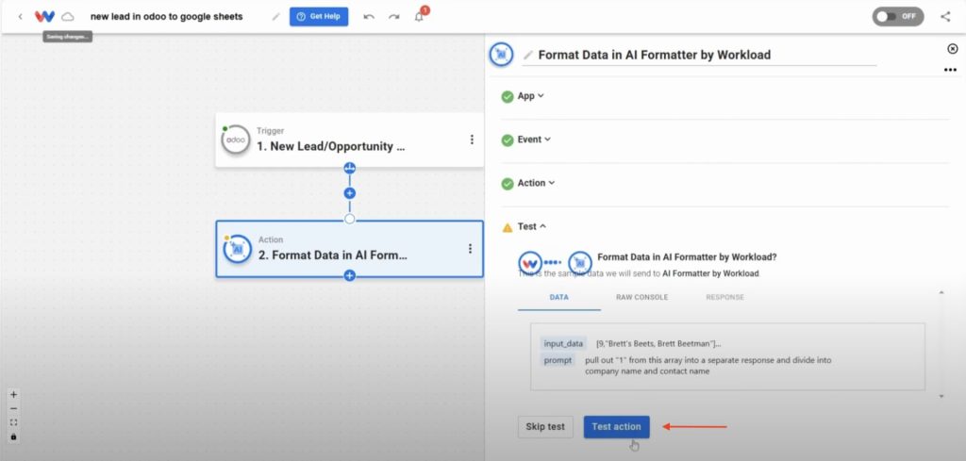Click the App green checkmark icon
966x461 pixels.
[x=507, y=97]
